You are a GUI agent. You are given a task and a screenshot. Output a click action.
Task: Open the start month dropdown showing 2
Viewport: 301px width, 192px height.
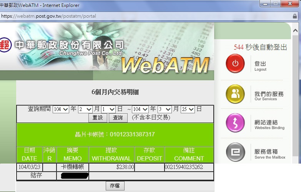(85, 109)
